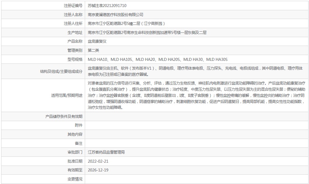Select the value 第二类
The height and width of the screenshot is (184, 309).
pyautogui.click(x=93, y=50)
